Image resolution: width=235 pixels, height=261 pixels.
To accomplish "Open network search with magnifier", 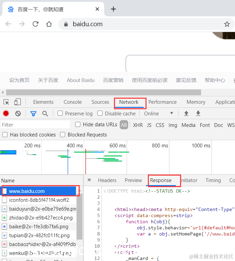I will tap(45, 114).
